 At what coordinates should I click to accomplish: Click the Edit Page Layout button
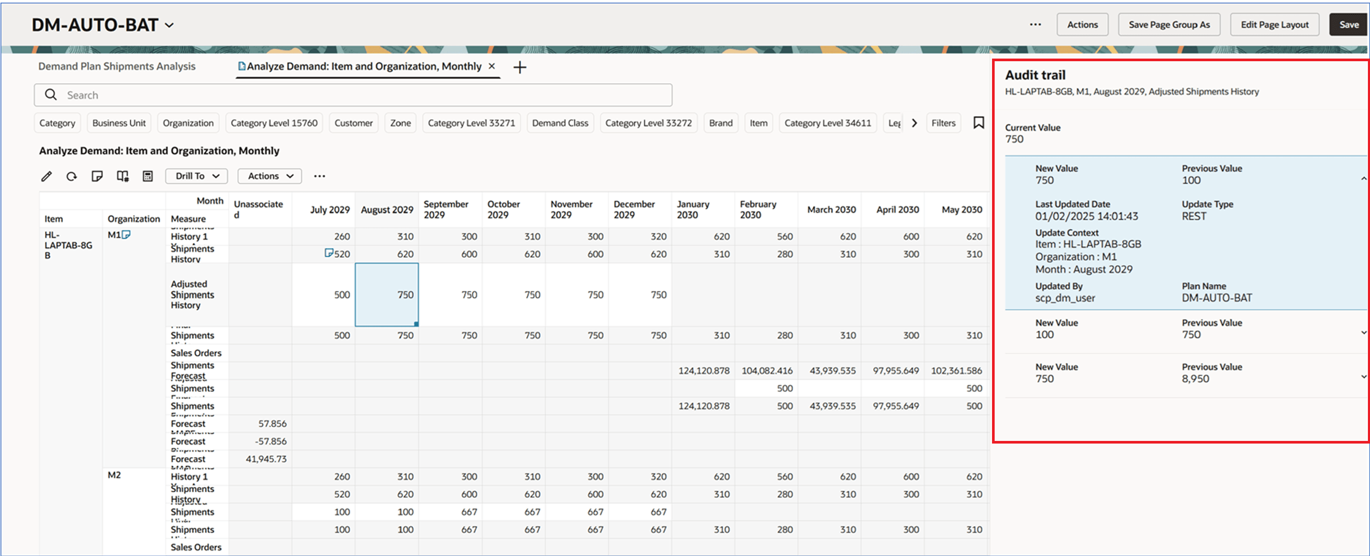(1274, 25)
